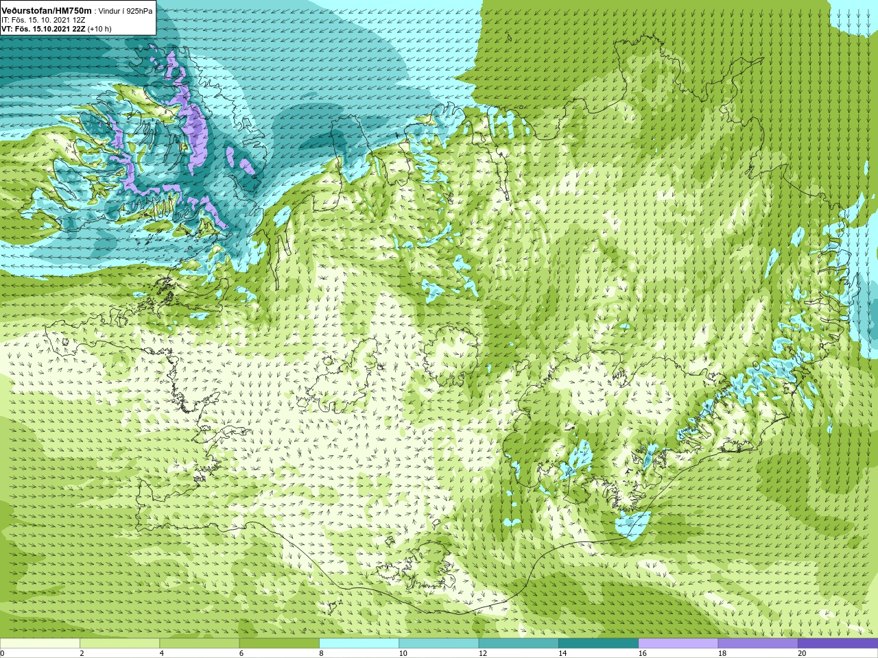This screenshot has width=878, height=658.
Task: Click the legend scale label 10
Action: [403, 653]
